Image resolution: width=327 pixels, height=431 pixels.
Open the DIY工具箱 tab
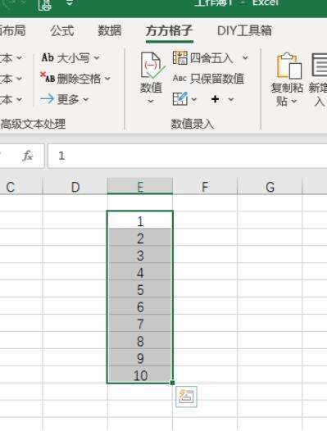(244, 30)
